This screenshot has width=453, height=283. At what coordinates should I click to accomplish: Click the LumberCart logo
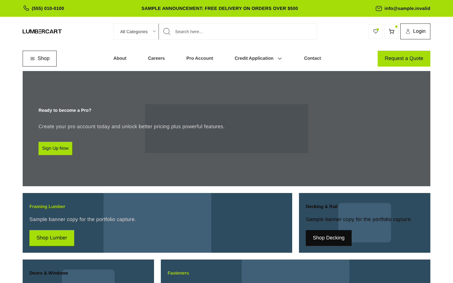tap(42, 31)
